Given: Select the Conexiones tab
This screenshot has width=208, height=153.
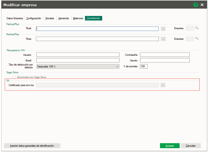Looking at the screenshot, I should click(93, 18).
